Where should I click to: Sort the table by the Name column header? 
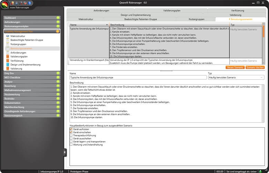pyautogui.click(x=89, y=25)
